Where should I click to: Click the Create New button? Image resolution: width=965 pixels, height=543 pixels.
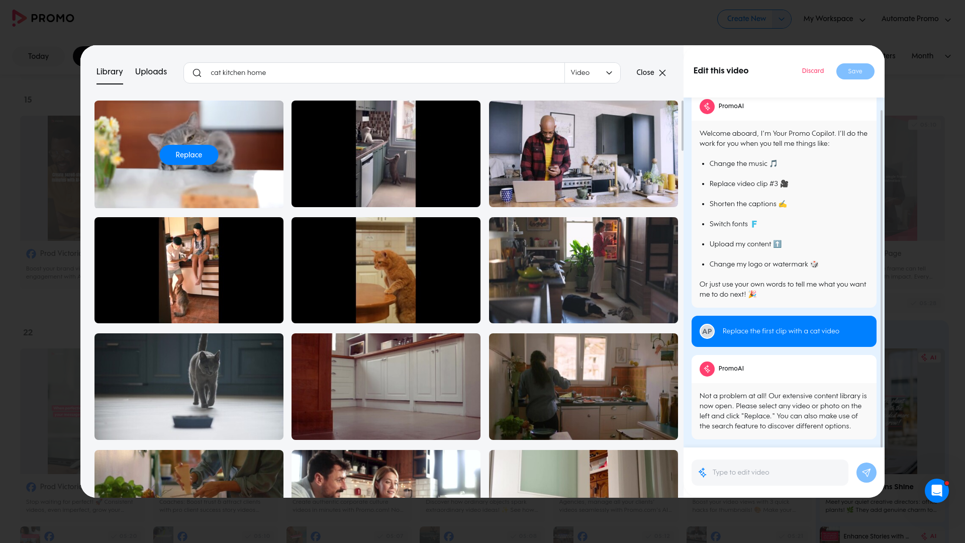[746, 19]
